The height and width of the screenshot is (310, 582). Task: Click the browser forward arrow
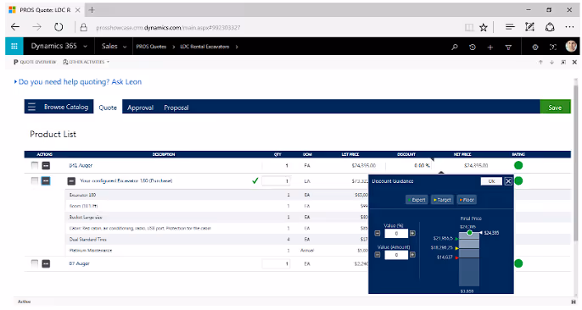click(x=36, y=27)
